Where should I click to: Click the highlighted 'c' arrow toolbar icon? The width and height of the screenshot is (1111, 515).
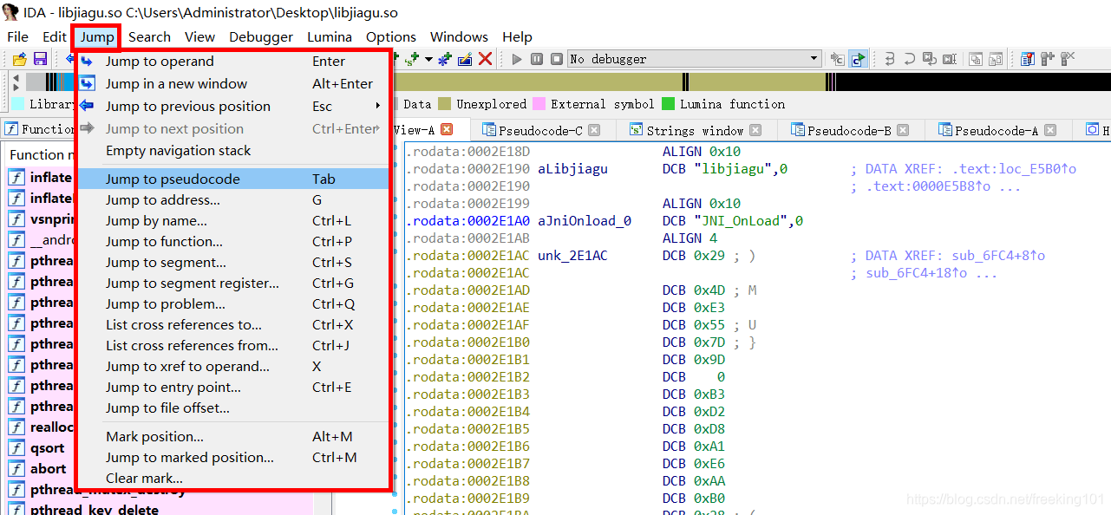(x=858, y=59)
